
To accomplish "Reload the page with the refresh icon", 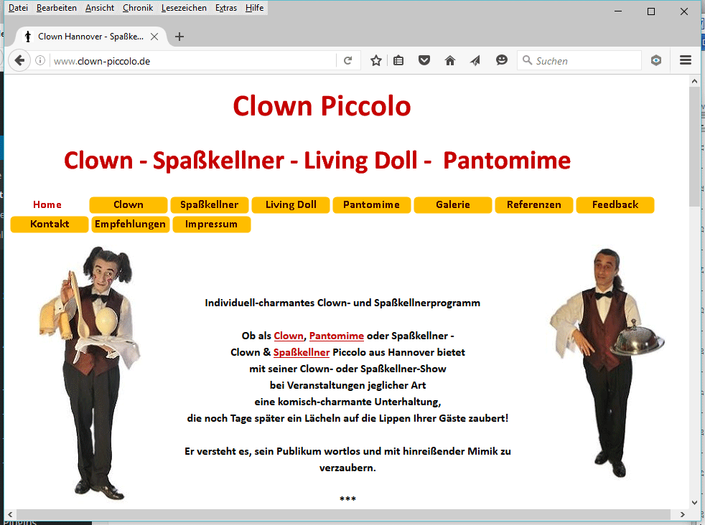I will pos(348,61).
